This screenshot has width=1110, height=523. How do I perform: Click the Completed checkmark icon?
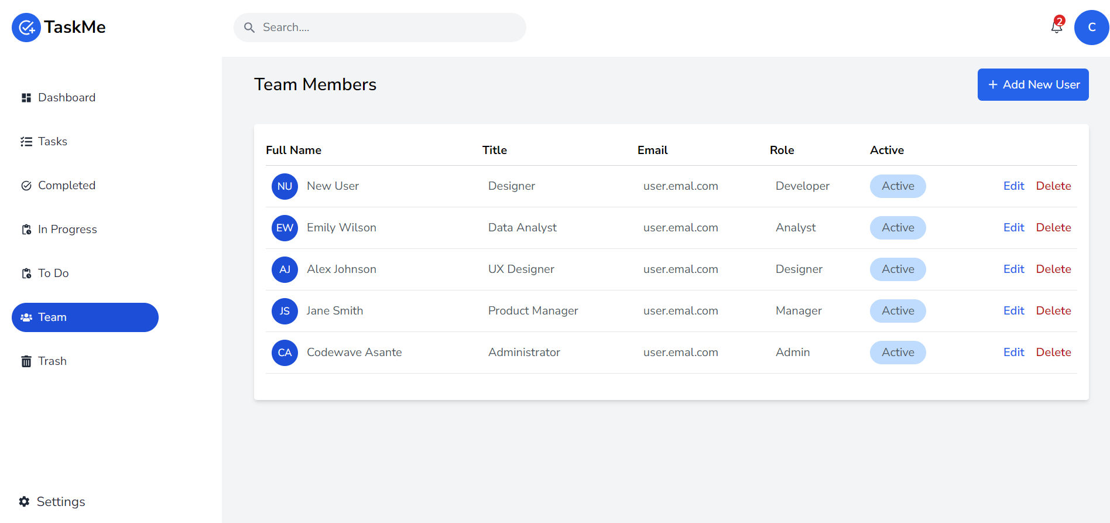pyautogui.click(x=26, y=186)
